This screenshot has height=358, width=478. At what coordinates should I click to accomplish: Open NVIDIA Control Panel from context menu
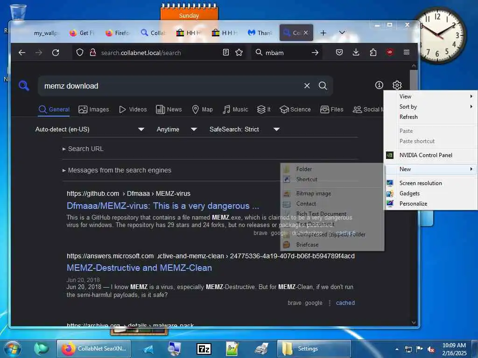point(431,155)
